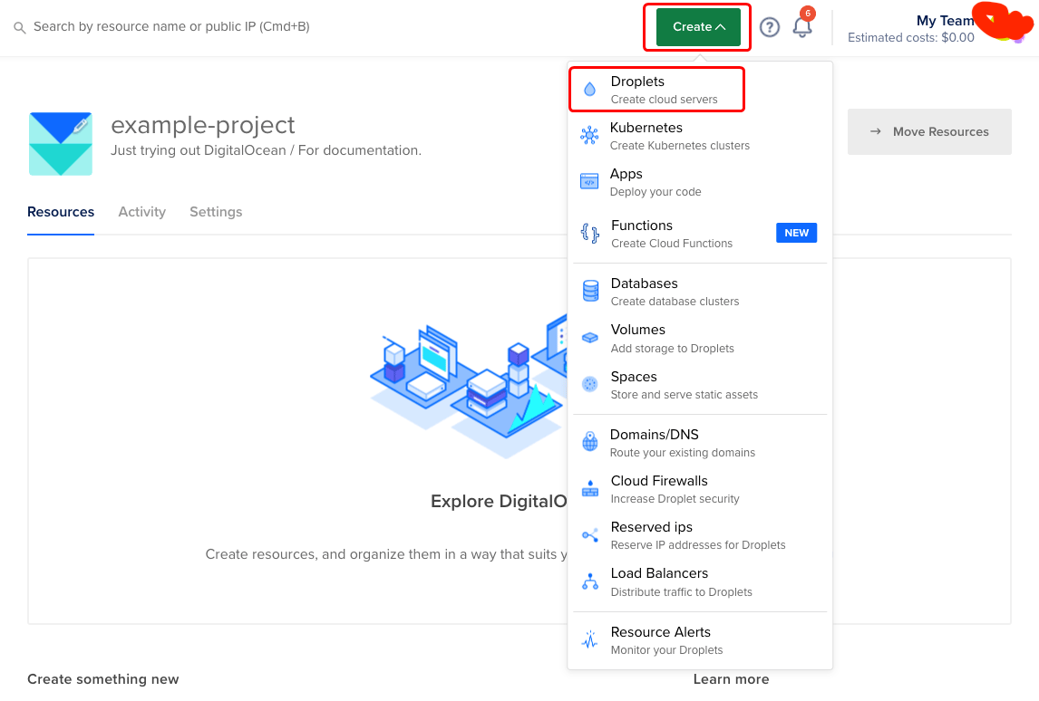Open the help question mark icon
The image size is (1039, 701).
click(770, 27)
